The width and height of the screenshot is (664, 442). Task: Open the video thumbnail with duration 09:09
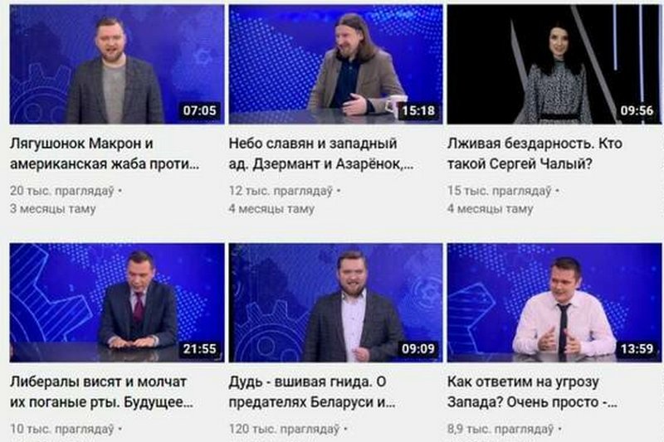point(336,303)
